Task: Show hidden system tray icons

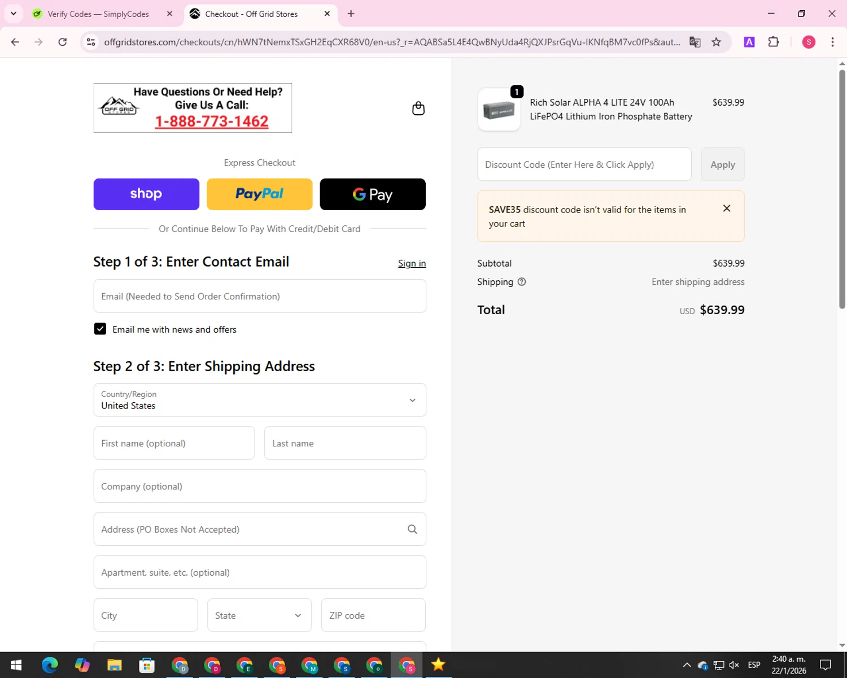Action: click(687, 665)
